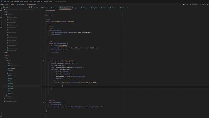The height and width of the screenshot is (118, 209).
Task: Open the Build menu
Action: pyautogui.click(x=31, y=1)
